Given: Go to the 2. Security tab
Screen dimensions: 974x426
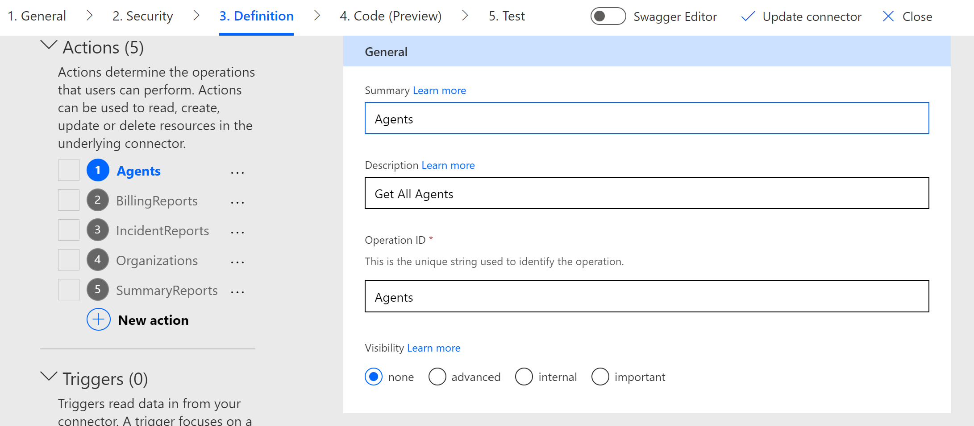Looking at the screenshot, I should click(x=142, y=16).
